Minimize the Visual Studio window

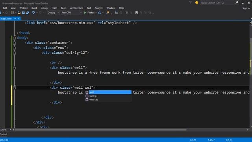click(x=243, y=3)
